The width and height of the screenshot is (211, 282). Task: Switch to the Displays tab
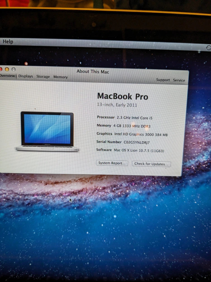pos(26,76)
